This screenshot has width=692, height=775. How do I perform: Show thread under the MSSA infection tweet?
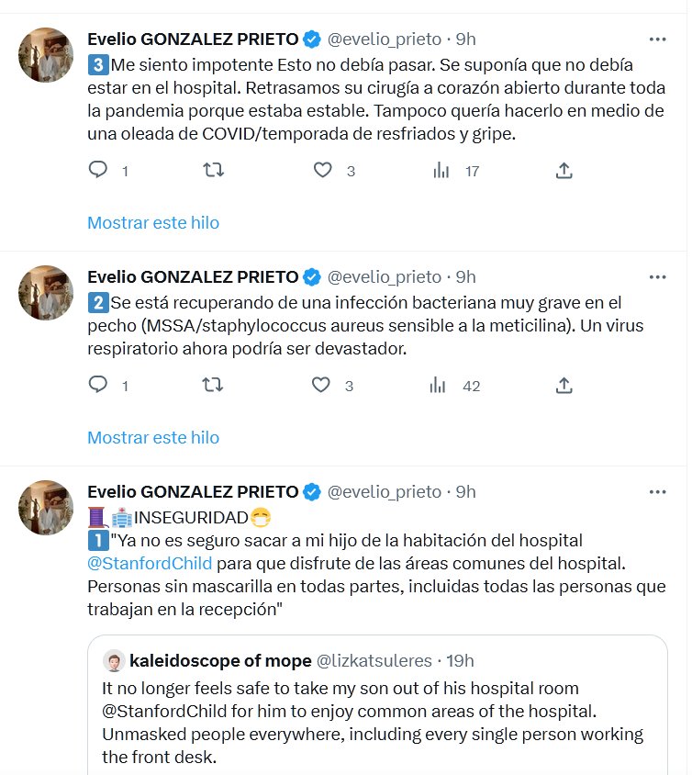coord(153,438)
